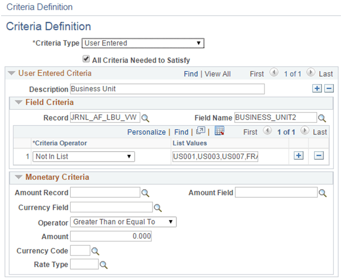Click Find link in Field Criteria grid
342x280 pixels.
point(181,132)
